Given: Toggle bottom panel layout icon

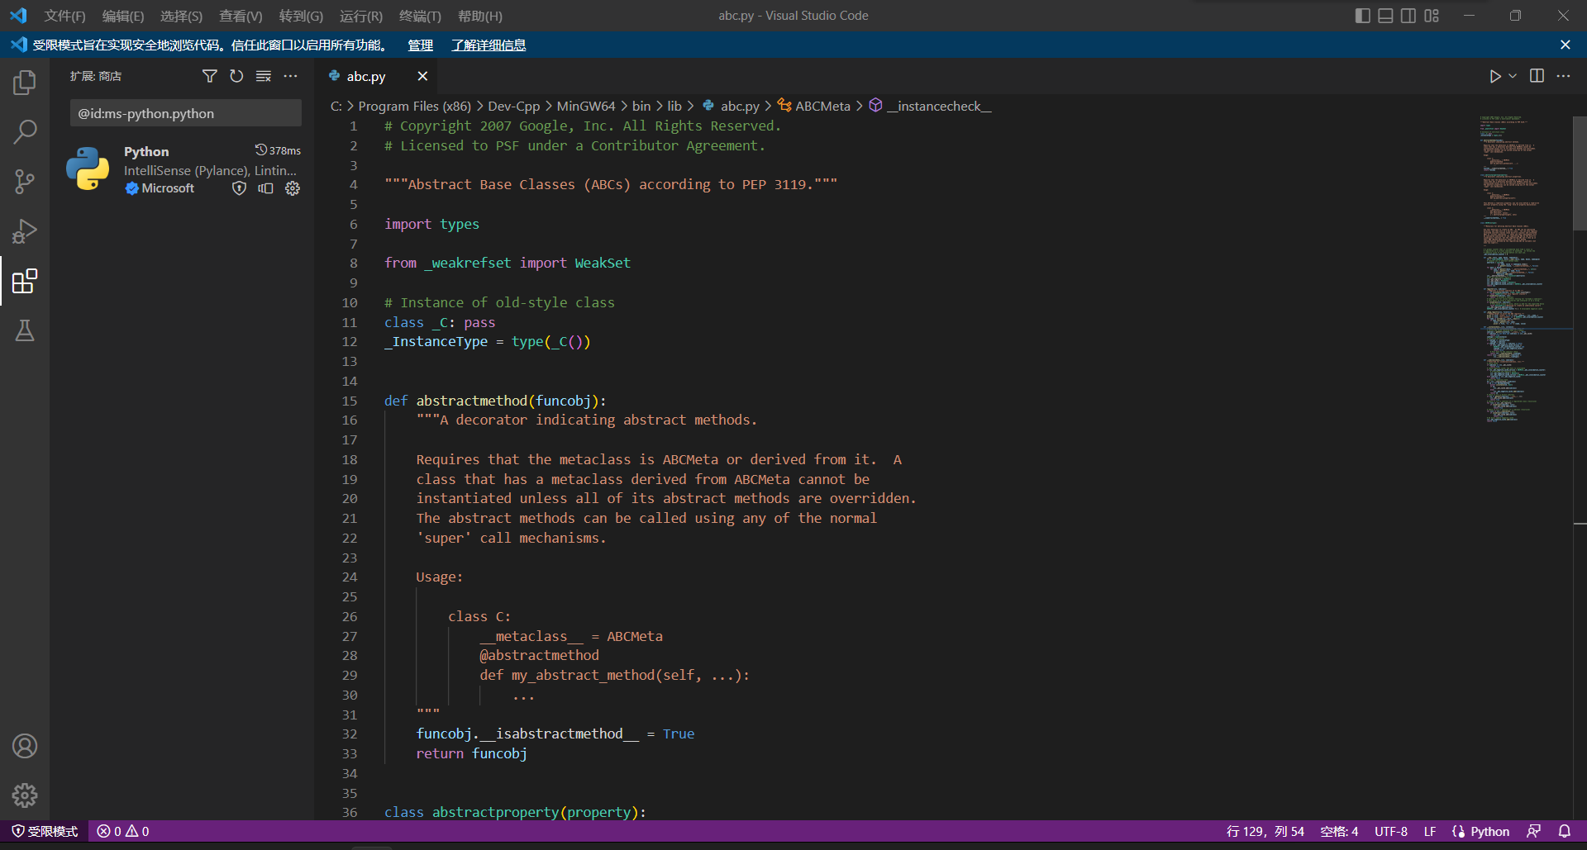Looking at the screenshot, I should [1386, 16].
